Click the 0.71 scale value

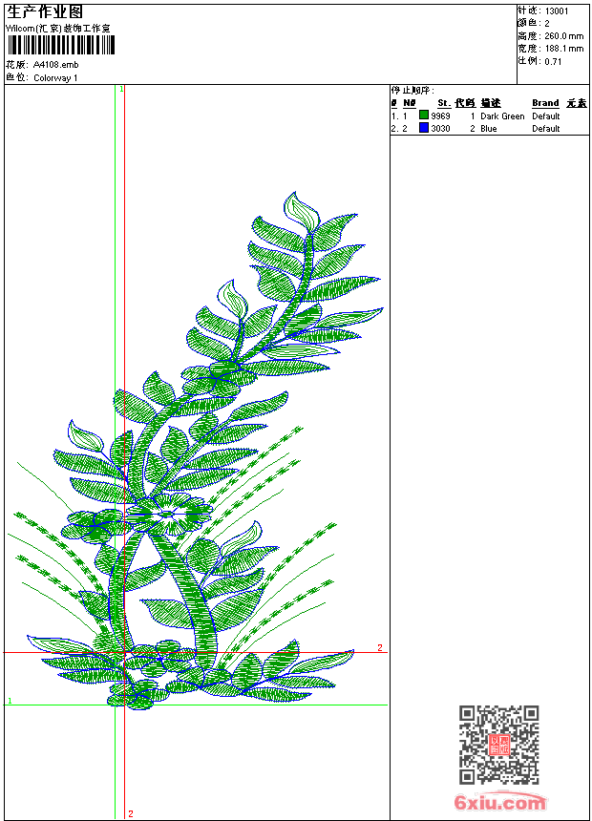(x=553, y=61)
